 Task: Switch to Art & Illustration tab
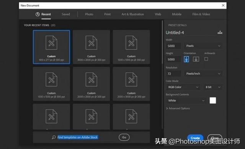(133, 14)
